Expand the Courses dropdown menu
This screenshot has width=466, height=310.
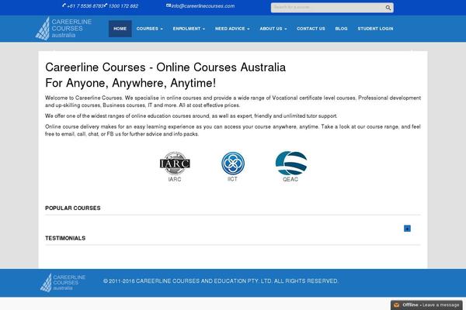pos(149,29)
